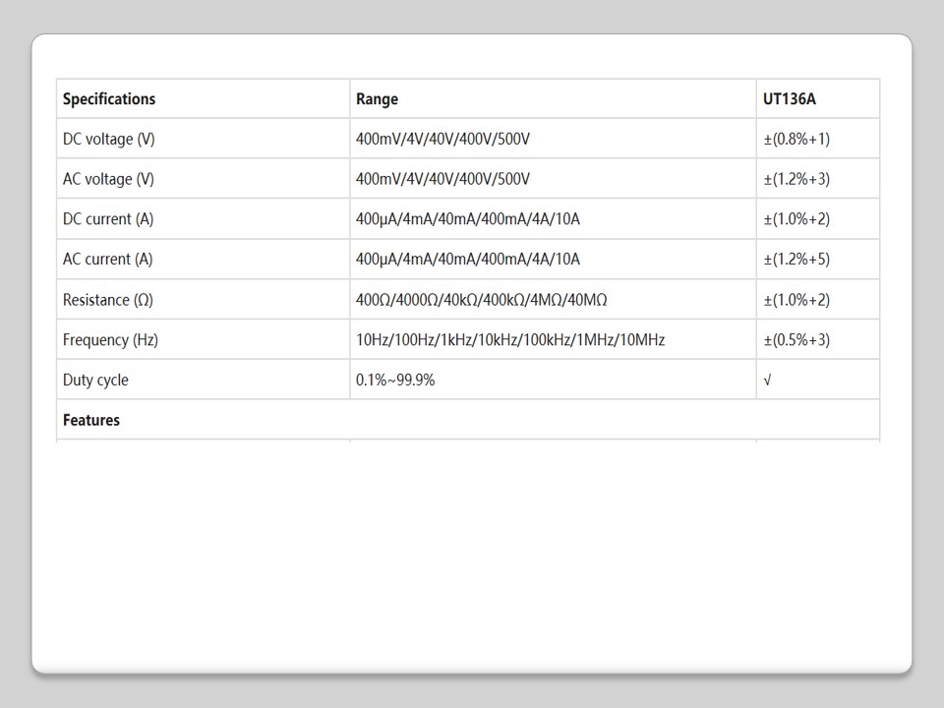Select the Duty cycle row label
Screen dimensions: 944x708
coord(95,381)
